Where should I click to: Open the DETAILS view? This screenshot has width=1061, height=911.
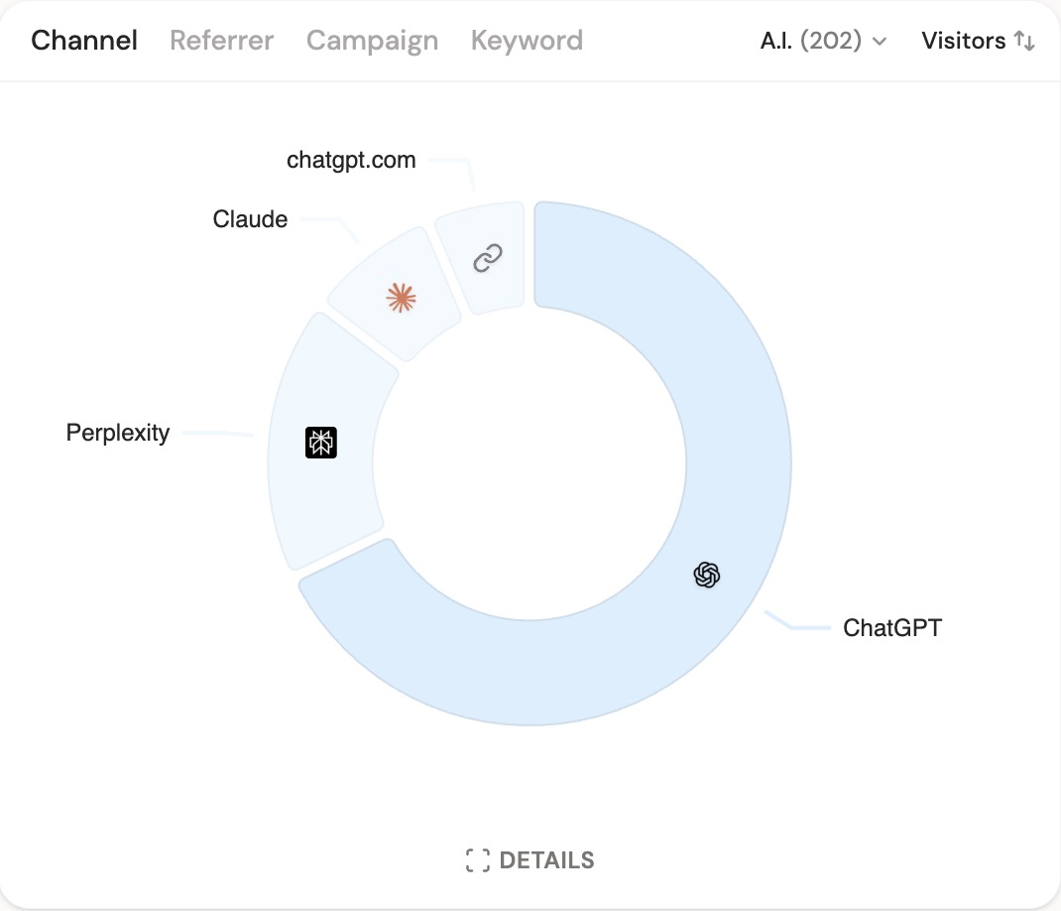[530, 860]
